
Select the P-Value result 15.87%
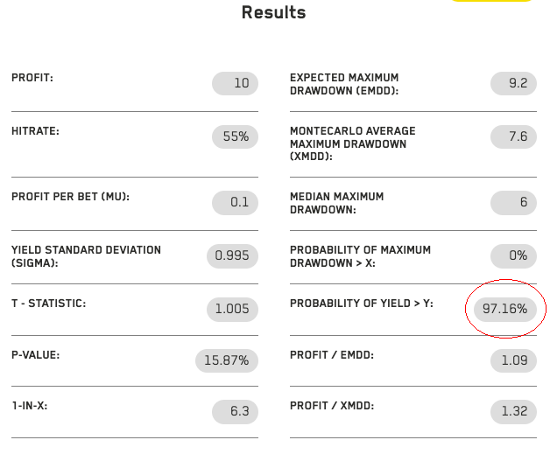tap(227, 360)
